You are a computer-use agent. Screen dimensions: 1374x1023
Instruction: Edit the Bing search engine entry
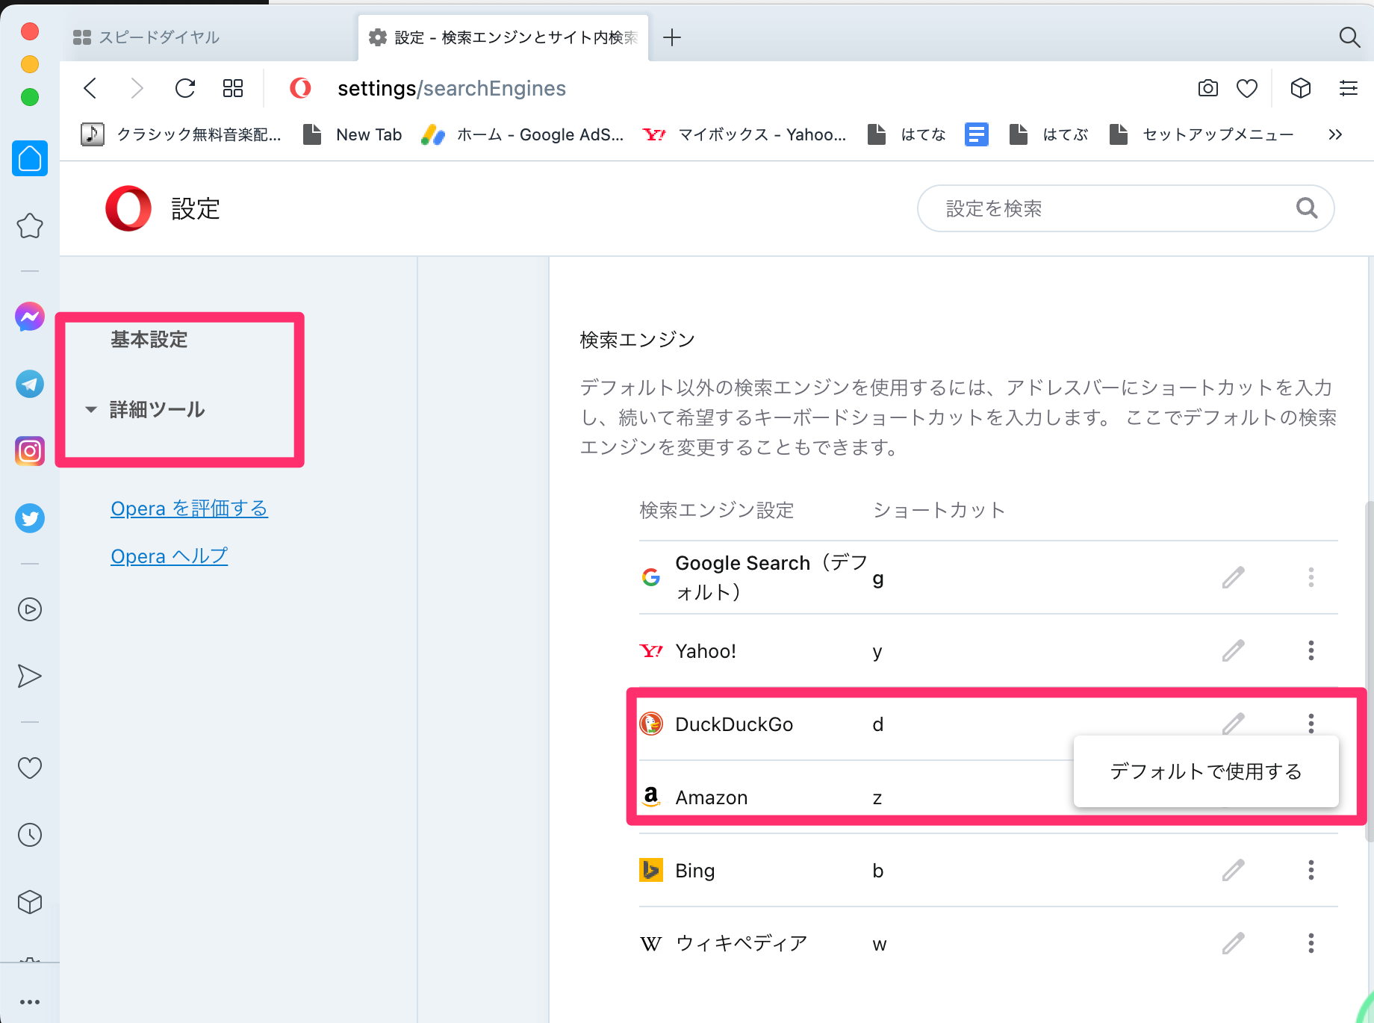pos(1234,870)
